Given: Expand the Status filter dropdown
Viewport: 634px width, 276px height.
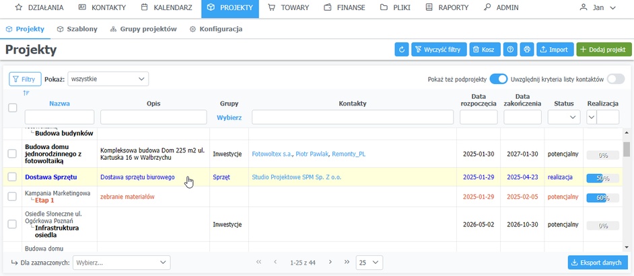Looking at the screenshot, I should pyautogui.click(x=563, y=118).
